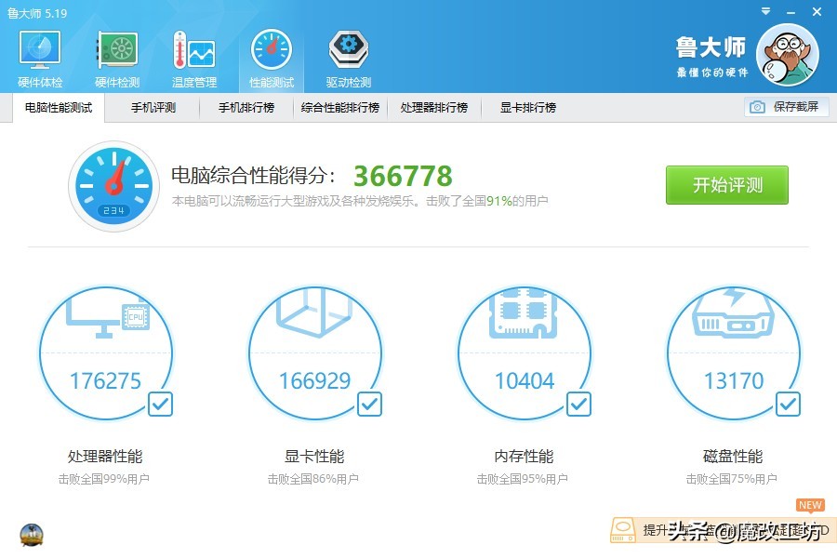This screenshot has height=558, width=837.
Task: Click the checkmark badge on disk score
Action: tap(788, 404)
